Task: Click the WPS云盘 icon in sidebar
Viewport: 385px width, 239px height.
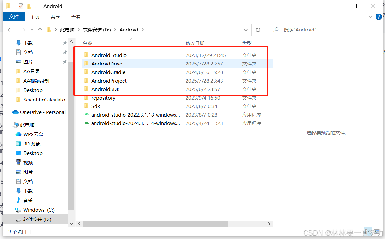Action: [x=18, y=134]
